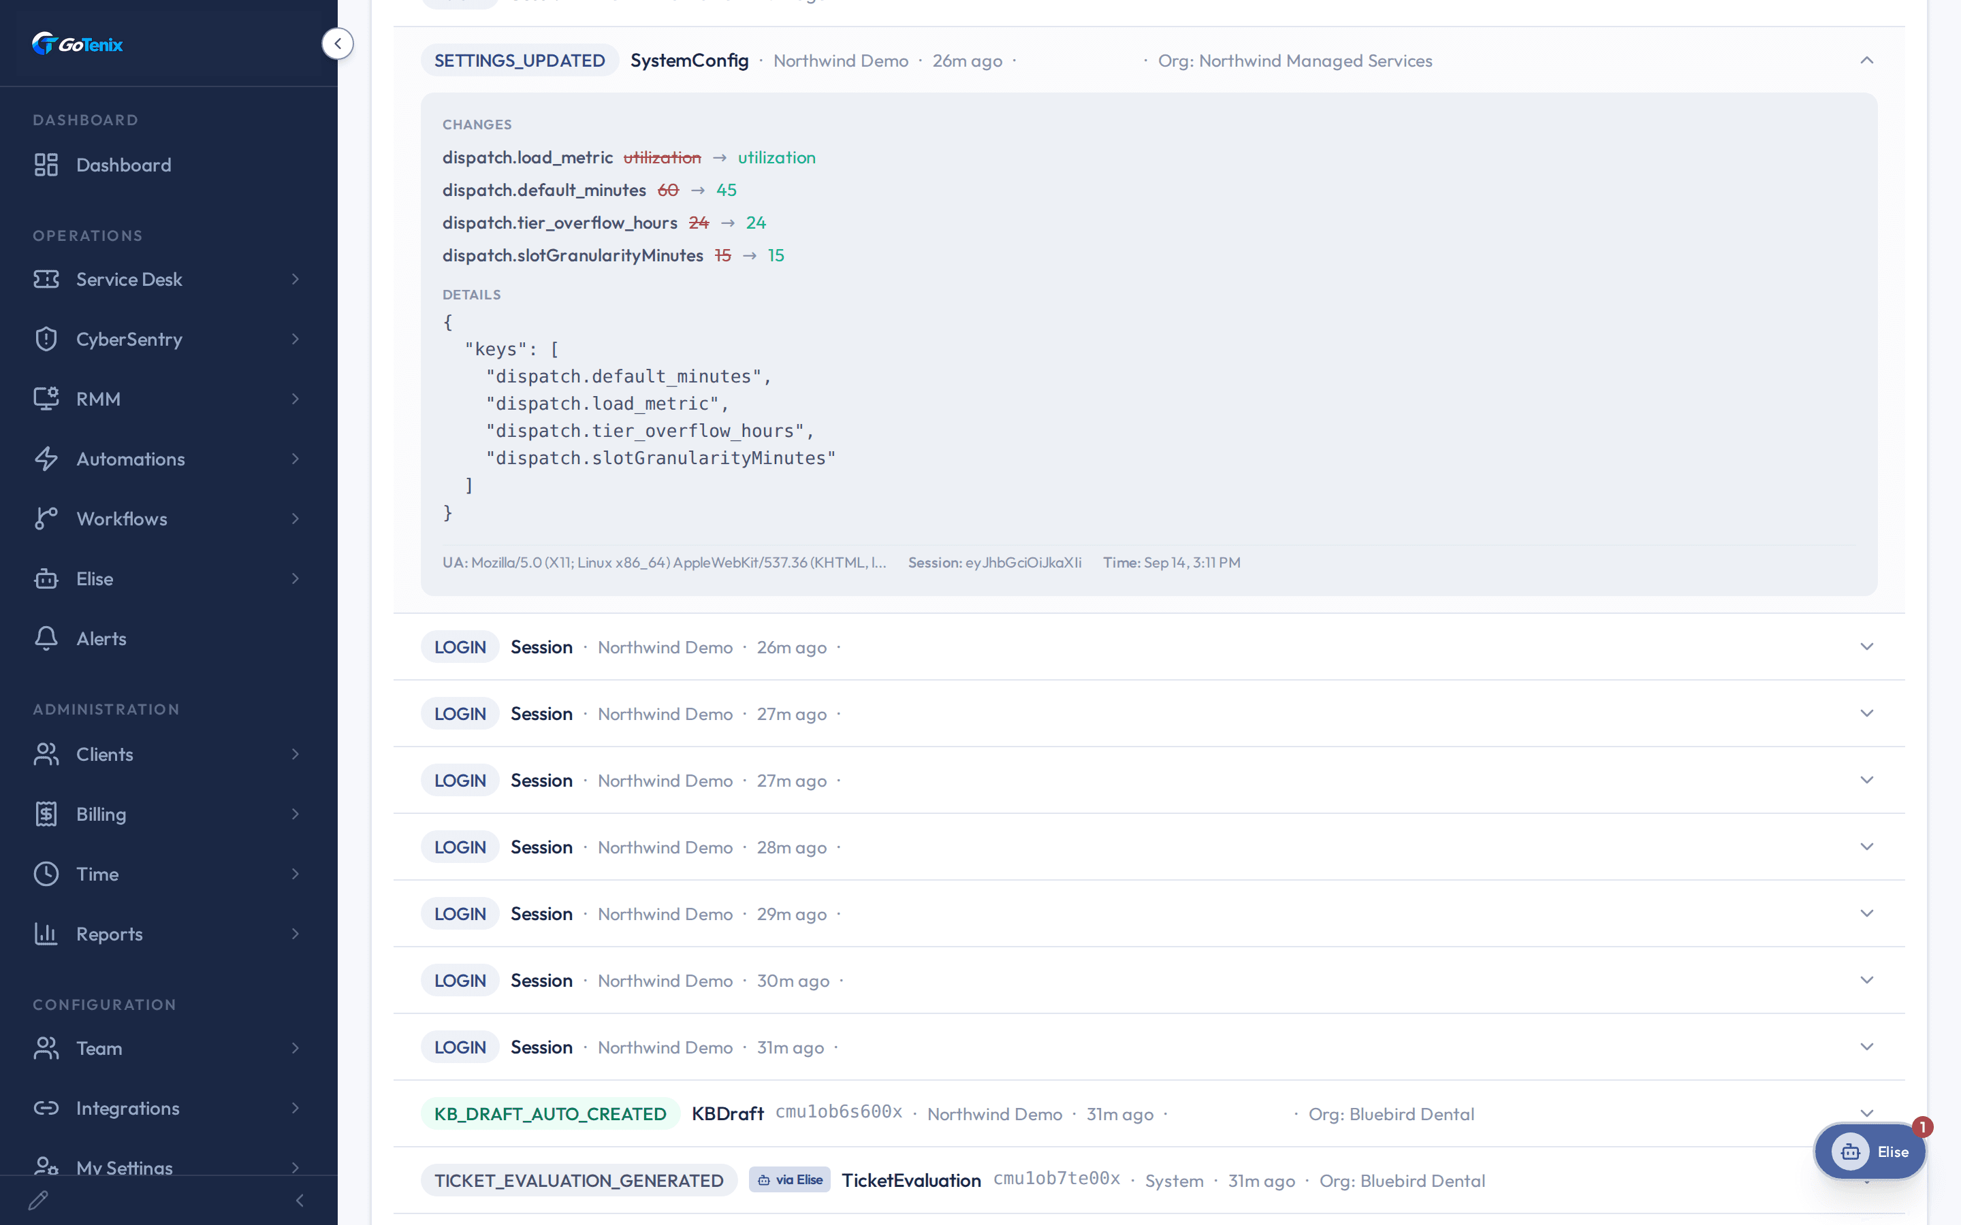Expand the LOGIN Session entry from 29m ago
1961x1225 pixels.
click(1867, 914)
